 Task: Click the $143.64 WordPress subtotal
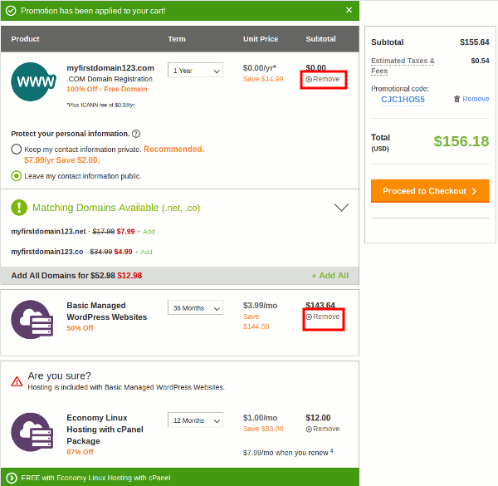[320, 306]
